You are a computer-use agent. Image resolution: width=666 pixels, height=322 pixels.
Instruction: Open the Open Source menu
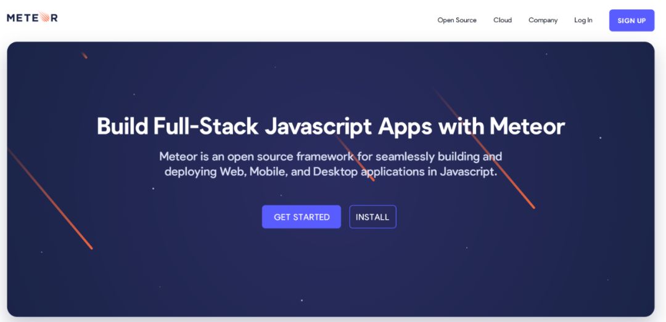tap(457, 20)
